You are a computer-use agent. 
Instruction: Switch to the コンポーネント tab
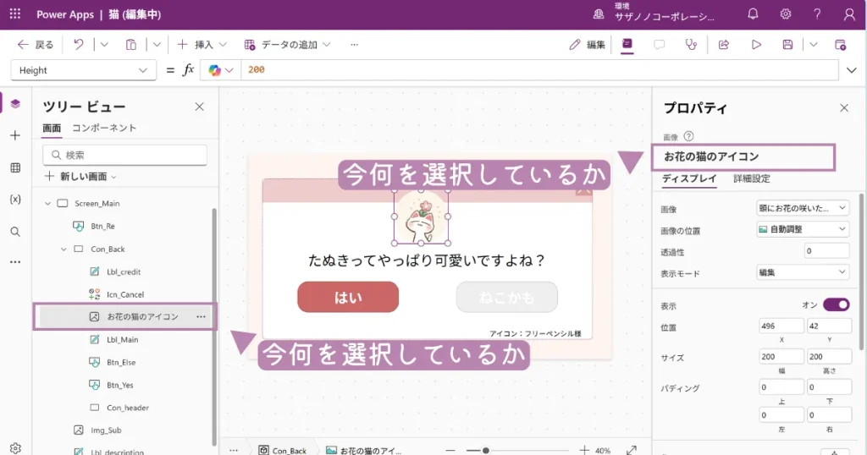[104, 128]
